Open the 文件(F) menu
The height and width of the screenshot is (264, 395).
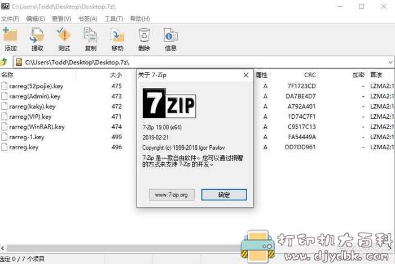[10, 19]
